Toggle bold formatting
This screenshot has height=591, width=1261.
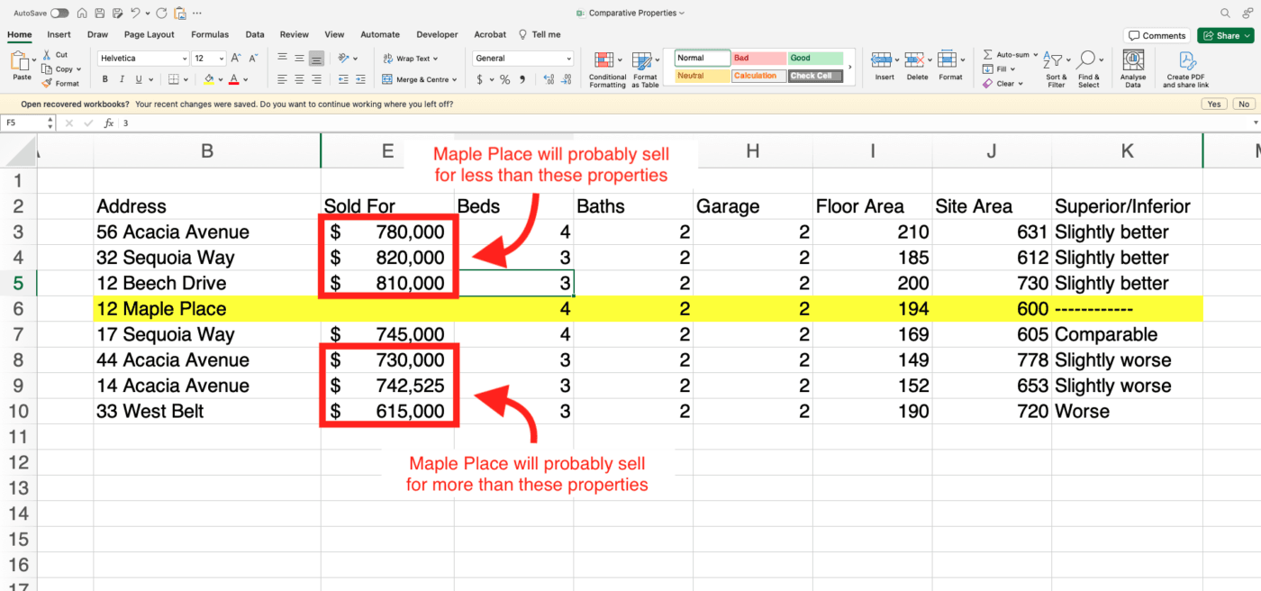[x=105, y=79]
